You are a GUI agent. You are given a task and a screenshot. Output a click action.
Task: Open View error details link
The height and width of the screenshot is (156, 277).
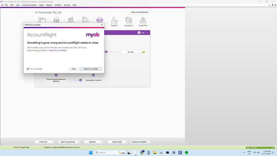(x=35, y=69)
